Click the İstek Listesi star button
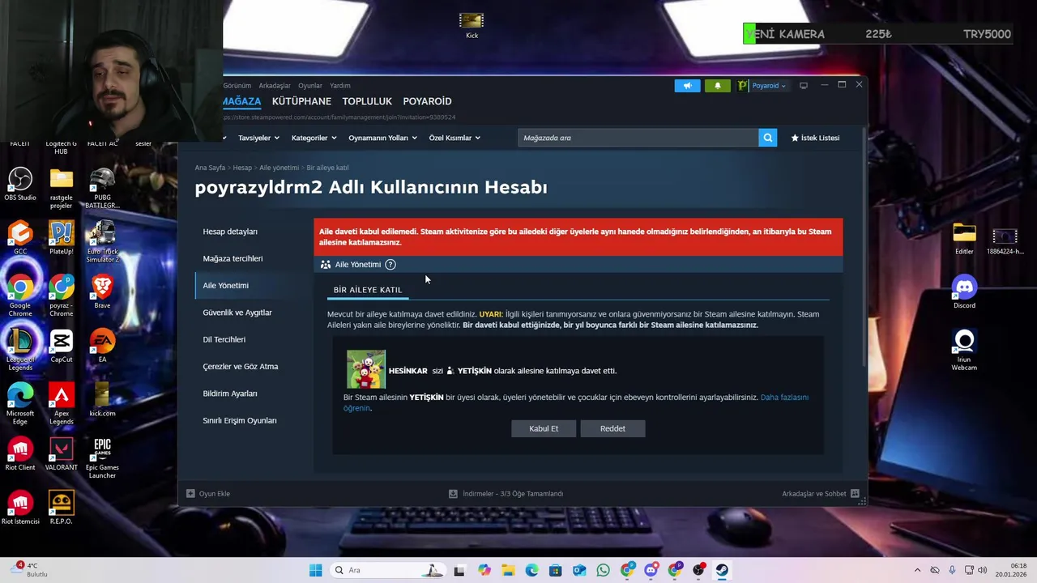This screenshot has width=1037, height=583. click(x=815, y=138)
